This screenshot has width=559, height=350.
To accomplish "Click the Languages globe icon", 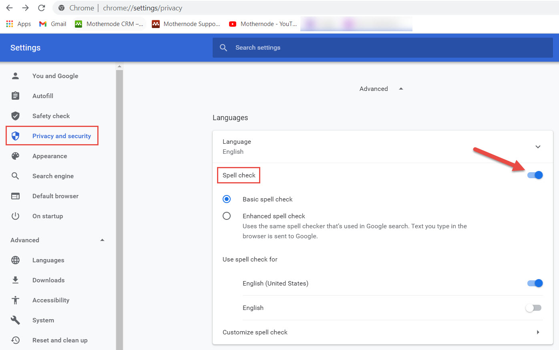I will pos(15,260).
